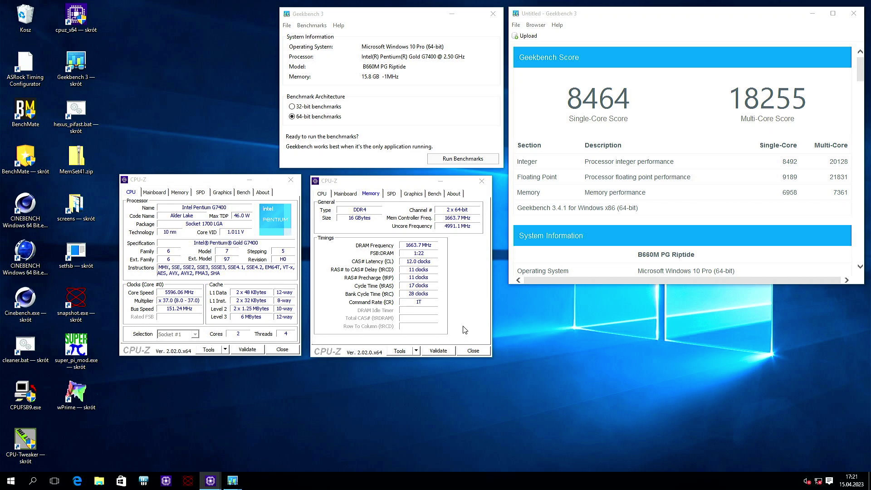Select 32-bit benchmarks radio button
This screenshot has height=490, width=871.
coord(292,107)
